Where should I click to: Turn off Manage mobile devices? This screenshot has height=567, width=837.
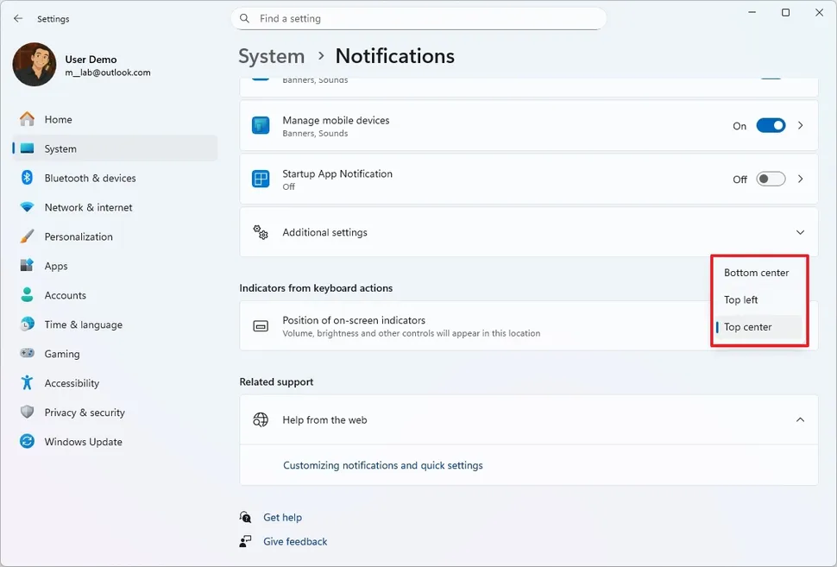click(x=771, y=125)
